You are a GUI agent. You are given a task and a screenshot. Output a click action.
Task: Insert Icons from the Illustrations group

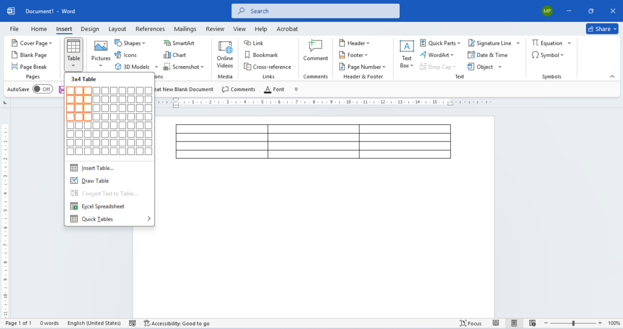click(125, 55)
